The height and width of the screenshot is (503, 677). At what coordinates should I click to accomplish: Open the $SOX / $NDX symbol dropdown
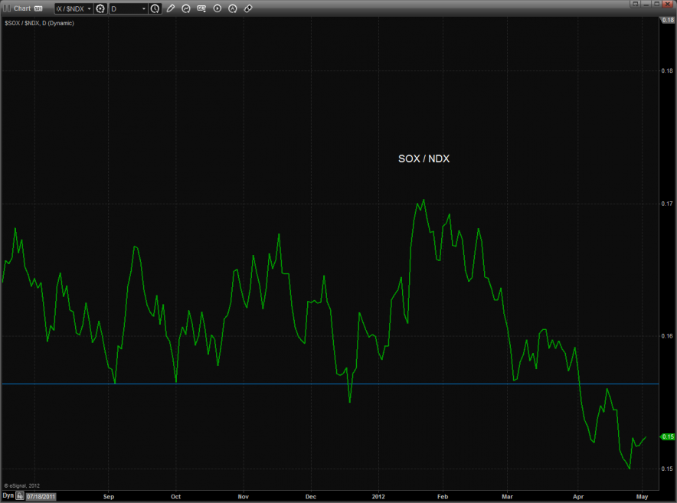tap(73, 8)
